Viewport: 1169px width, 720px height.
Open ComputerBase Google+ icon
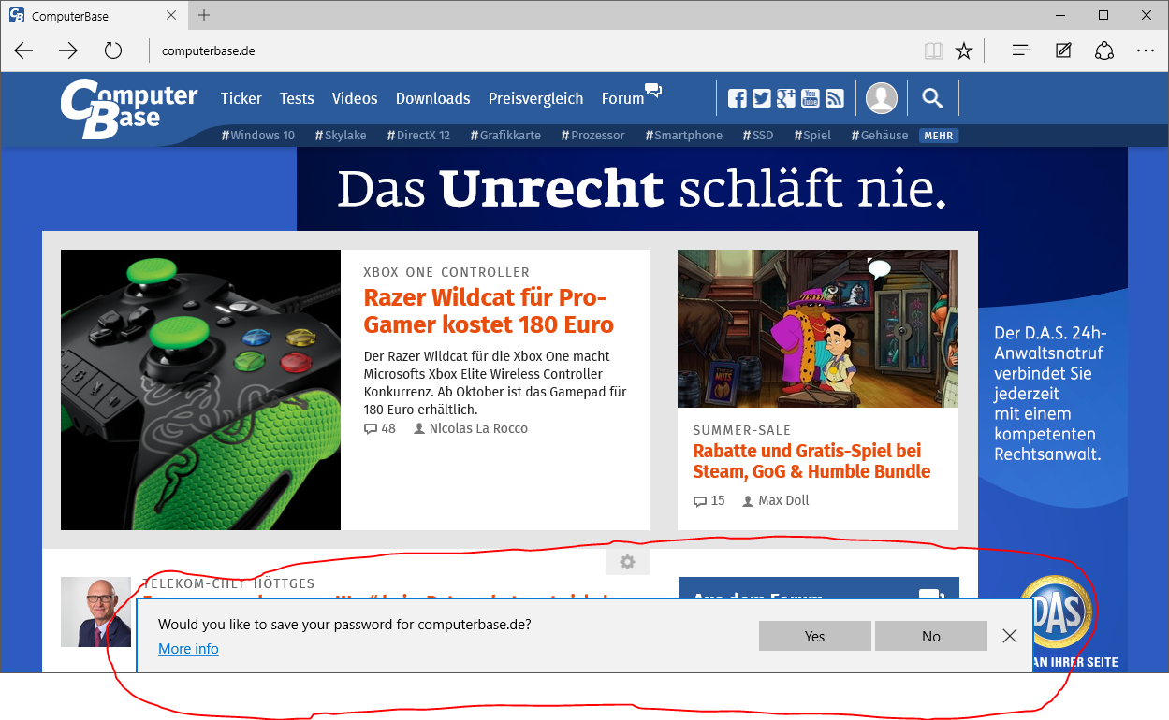point(786,98)
